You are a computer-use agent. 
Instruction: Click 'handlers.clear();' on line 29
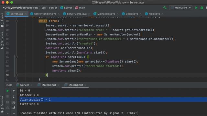pyautogui.click(x=67, y=71)
